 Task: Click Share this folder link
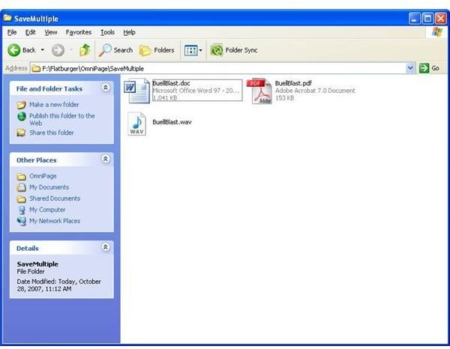[52, 133]
